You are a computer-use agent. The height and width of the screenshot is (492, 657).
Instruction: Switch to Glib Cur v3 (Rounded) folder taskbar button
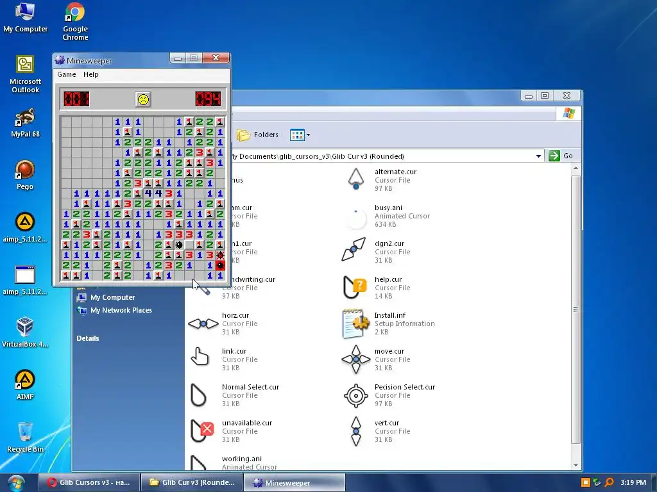click(192, 482)
